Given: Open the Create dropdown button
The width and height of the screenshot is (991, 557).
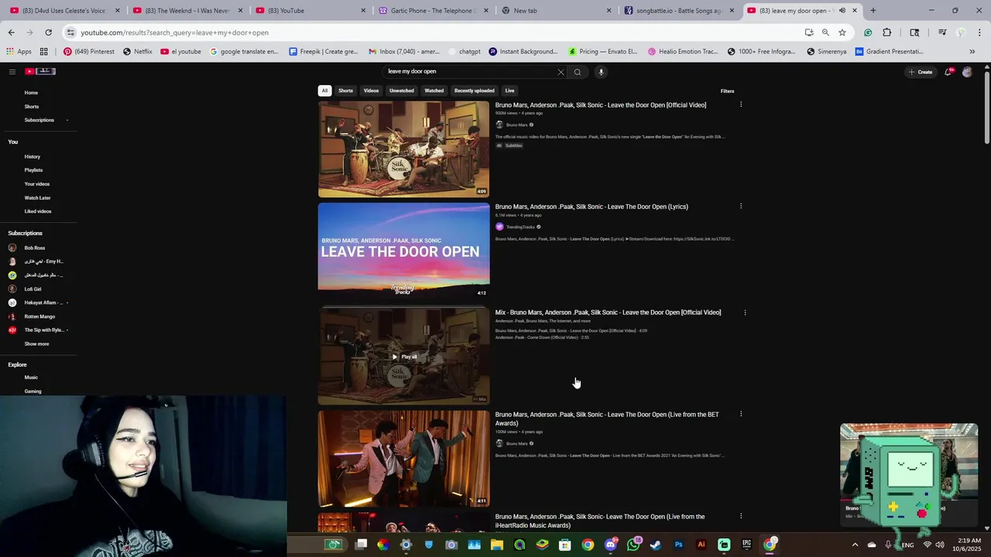Looking at the screenshot, I should click(921, 72).
